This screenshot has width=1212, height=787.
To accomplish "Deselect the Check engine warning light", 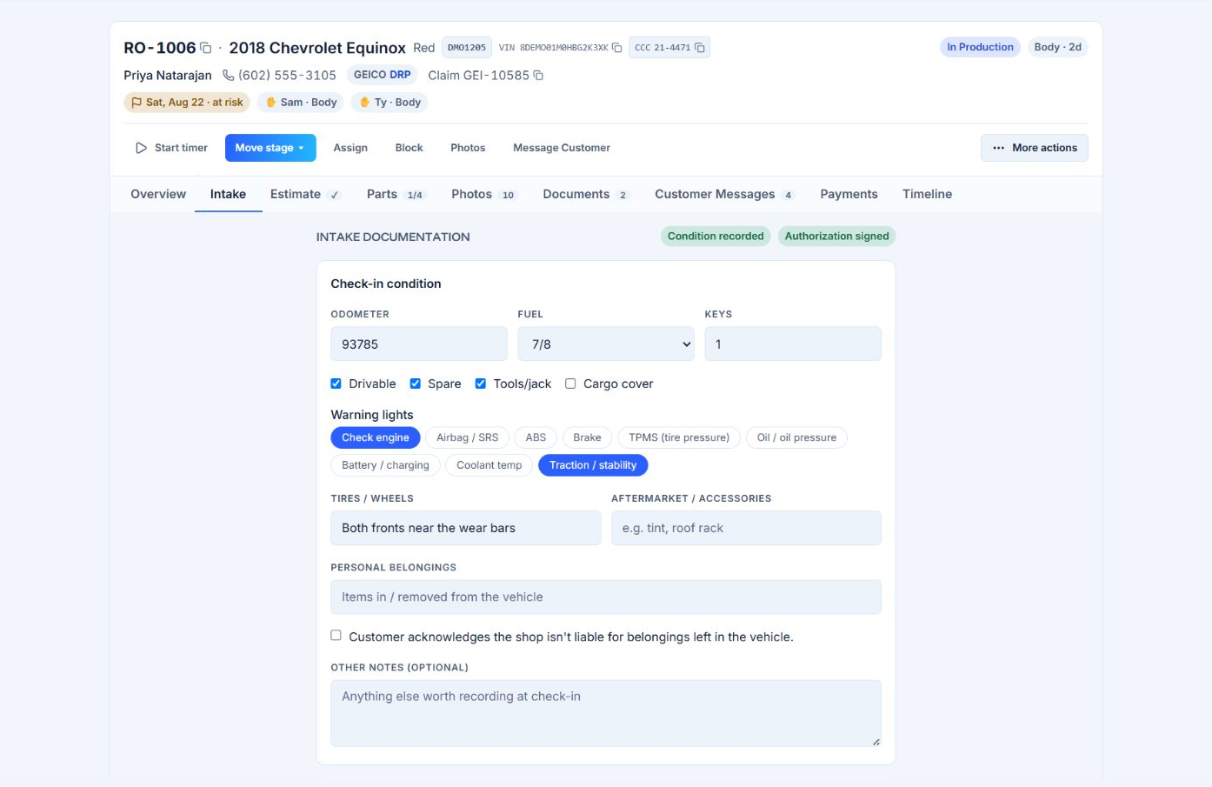I will click(x=376, y=437).
